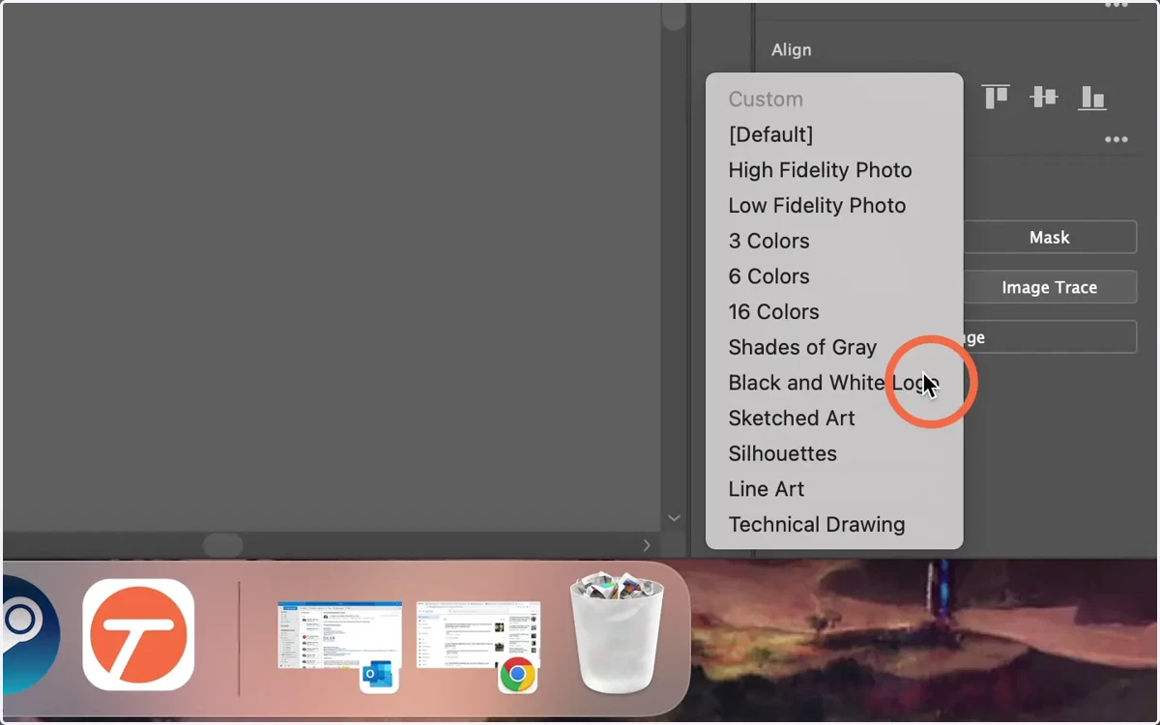
Task: Click the vertical align top icon
Action: pos(996,97)
